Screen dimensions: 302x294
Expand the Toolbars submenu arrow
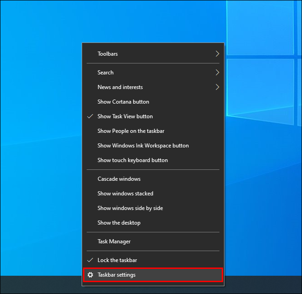(217, 54)
